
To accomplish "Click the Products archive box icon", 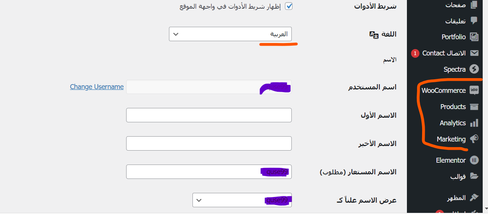I will 474,107.
